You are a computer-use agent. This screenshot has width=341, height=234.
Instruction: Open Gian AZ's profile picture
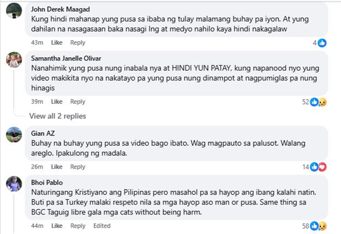(x=14, y=135)
